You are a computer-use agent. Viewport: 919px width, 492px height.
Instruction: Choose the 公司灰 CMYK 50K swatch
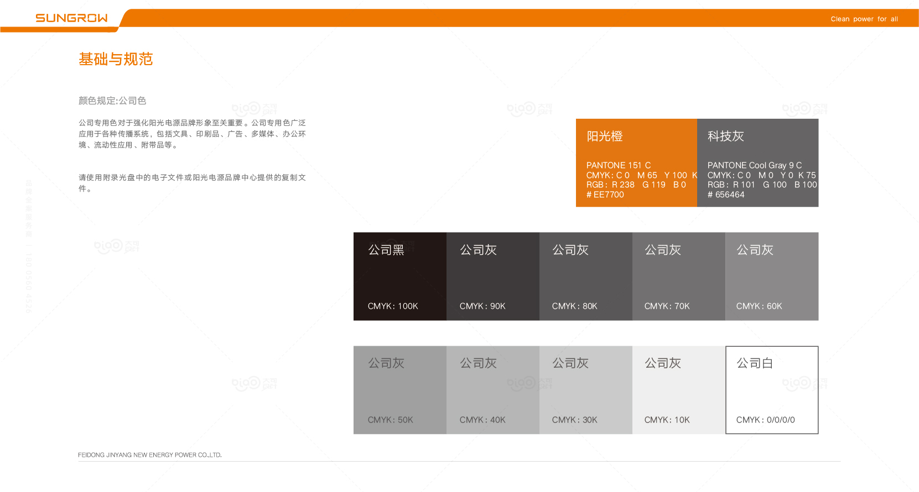coord(399,390)
